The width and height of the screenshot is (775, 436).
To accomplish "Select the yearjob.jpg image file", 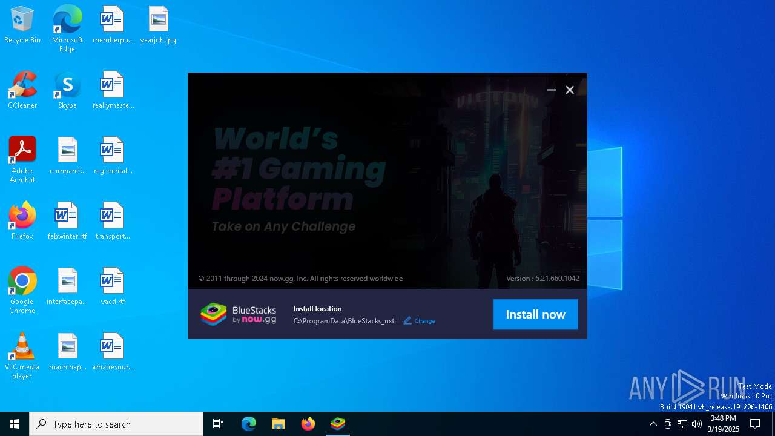I will click(158, 25).
